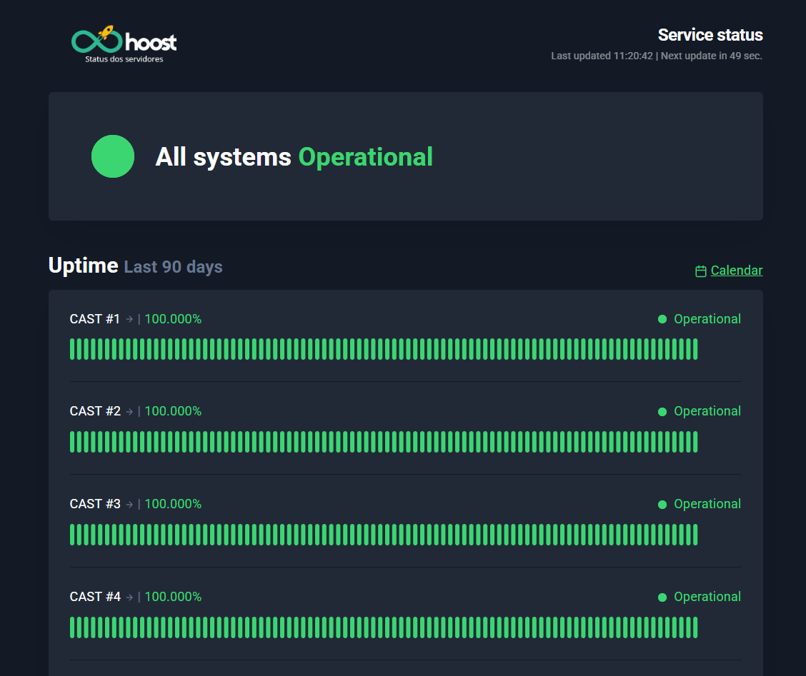Image resolution: width=806 pixels, height=676 pixels.
Task: Click the first uptime bar of CAST #1
Action: point(72,349)
